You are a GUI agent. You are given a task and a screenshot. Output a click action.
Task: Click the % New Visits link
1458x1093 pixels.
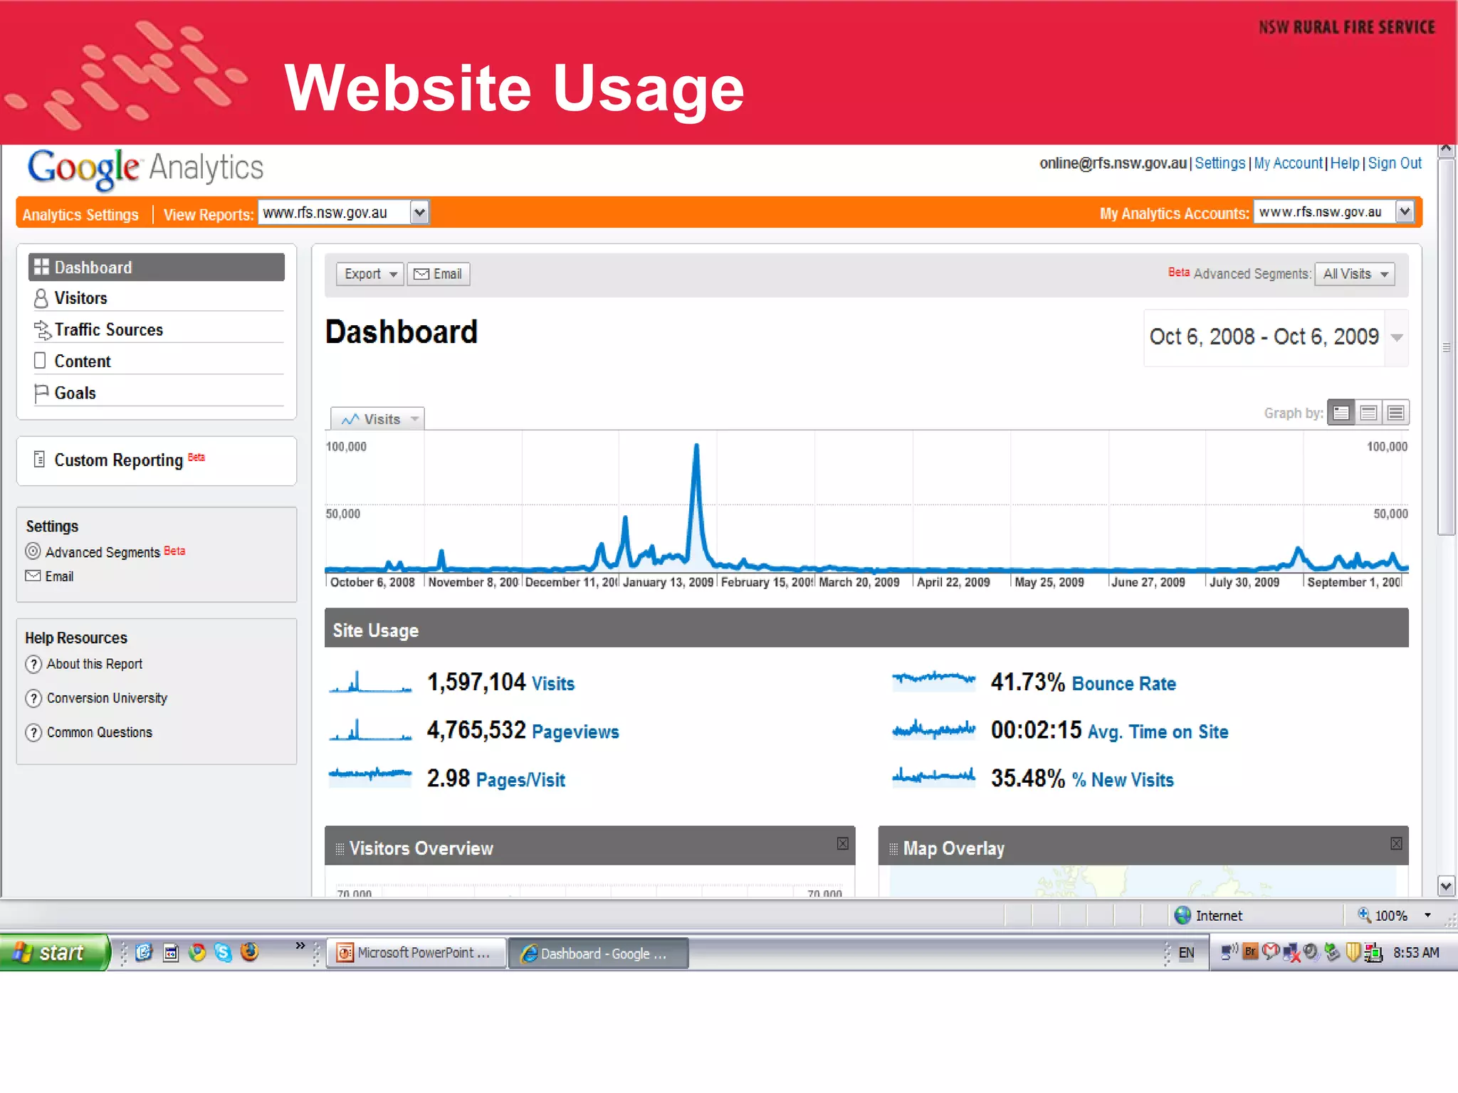point(1123,780)
